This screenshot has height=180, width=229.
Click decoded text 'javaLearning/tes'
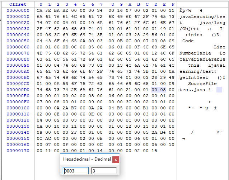[x=202, y=16]
